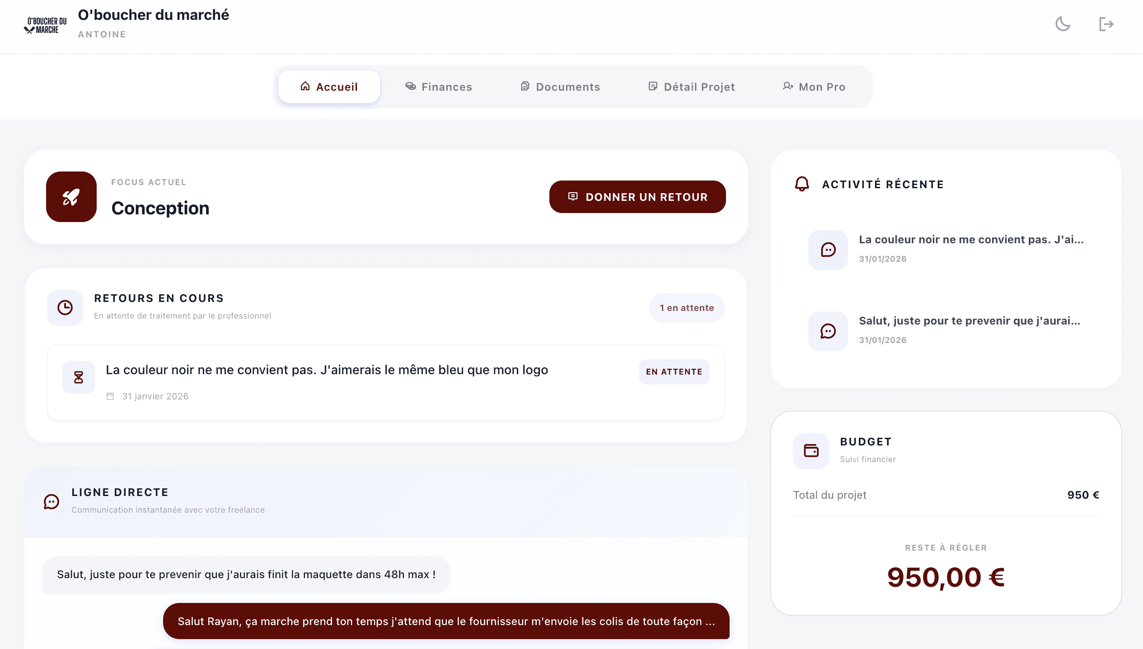Open the Accueil tab
1143x649 pixels.
(x=329, y=87)
